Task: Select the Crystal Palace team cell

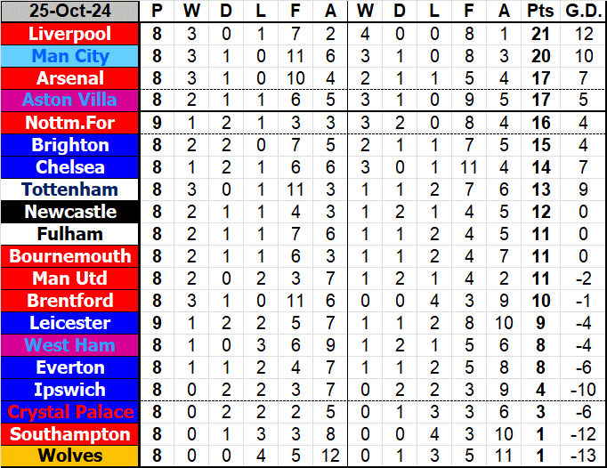Action: [70, 412]
